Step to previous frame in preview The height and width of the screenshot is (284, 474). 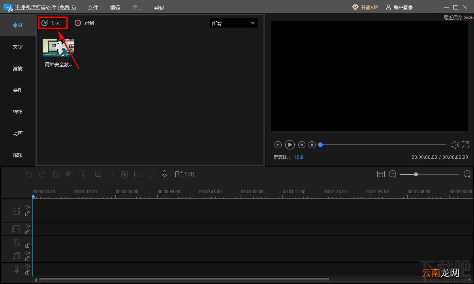(278, 145)
